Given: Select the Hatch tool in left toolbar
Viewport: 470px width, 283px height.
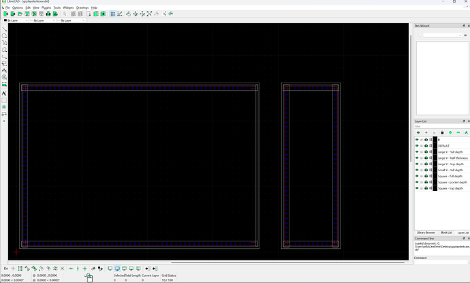Looking at the screenshot, I should point(4,100).
